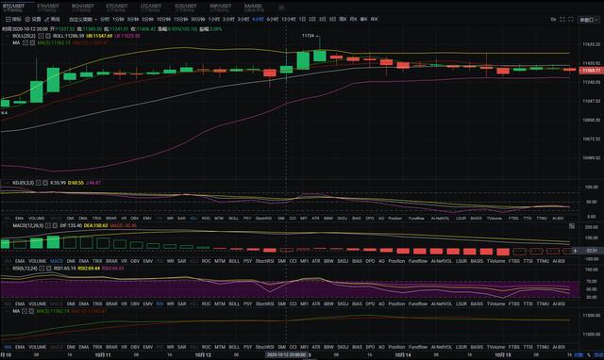Viewport: 604px width, 360px height.
Task: Close the KDJ(9,3,3) indicator panel
Action: [45, 183]
